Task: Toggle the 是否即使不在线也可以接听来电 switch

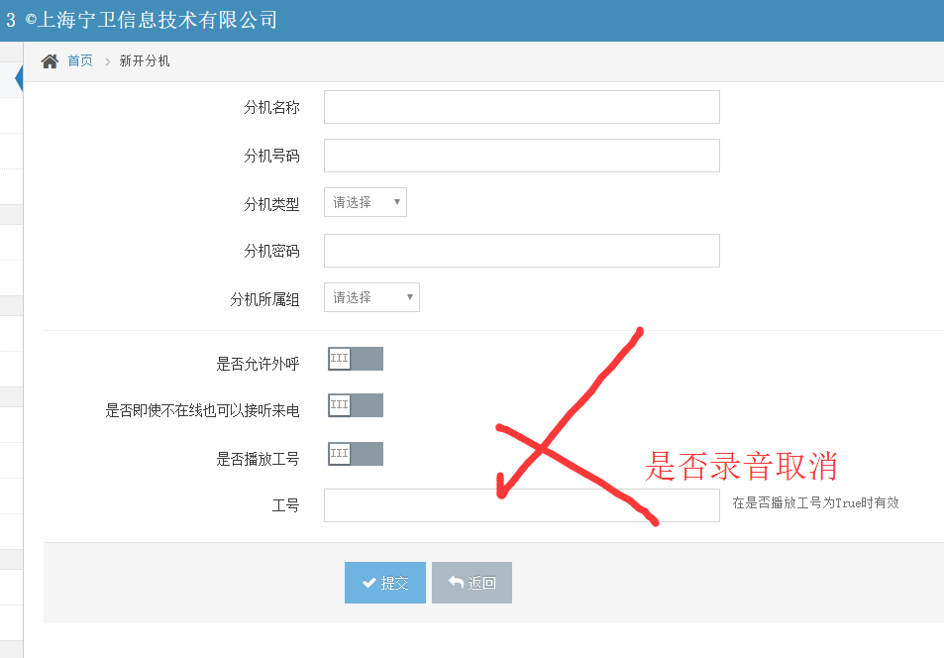Action: [355, 405]
